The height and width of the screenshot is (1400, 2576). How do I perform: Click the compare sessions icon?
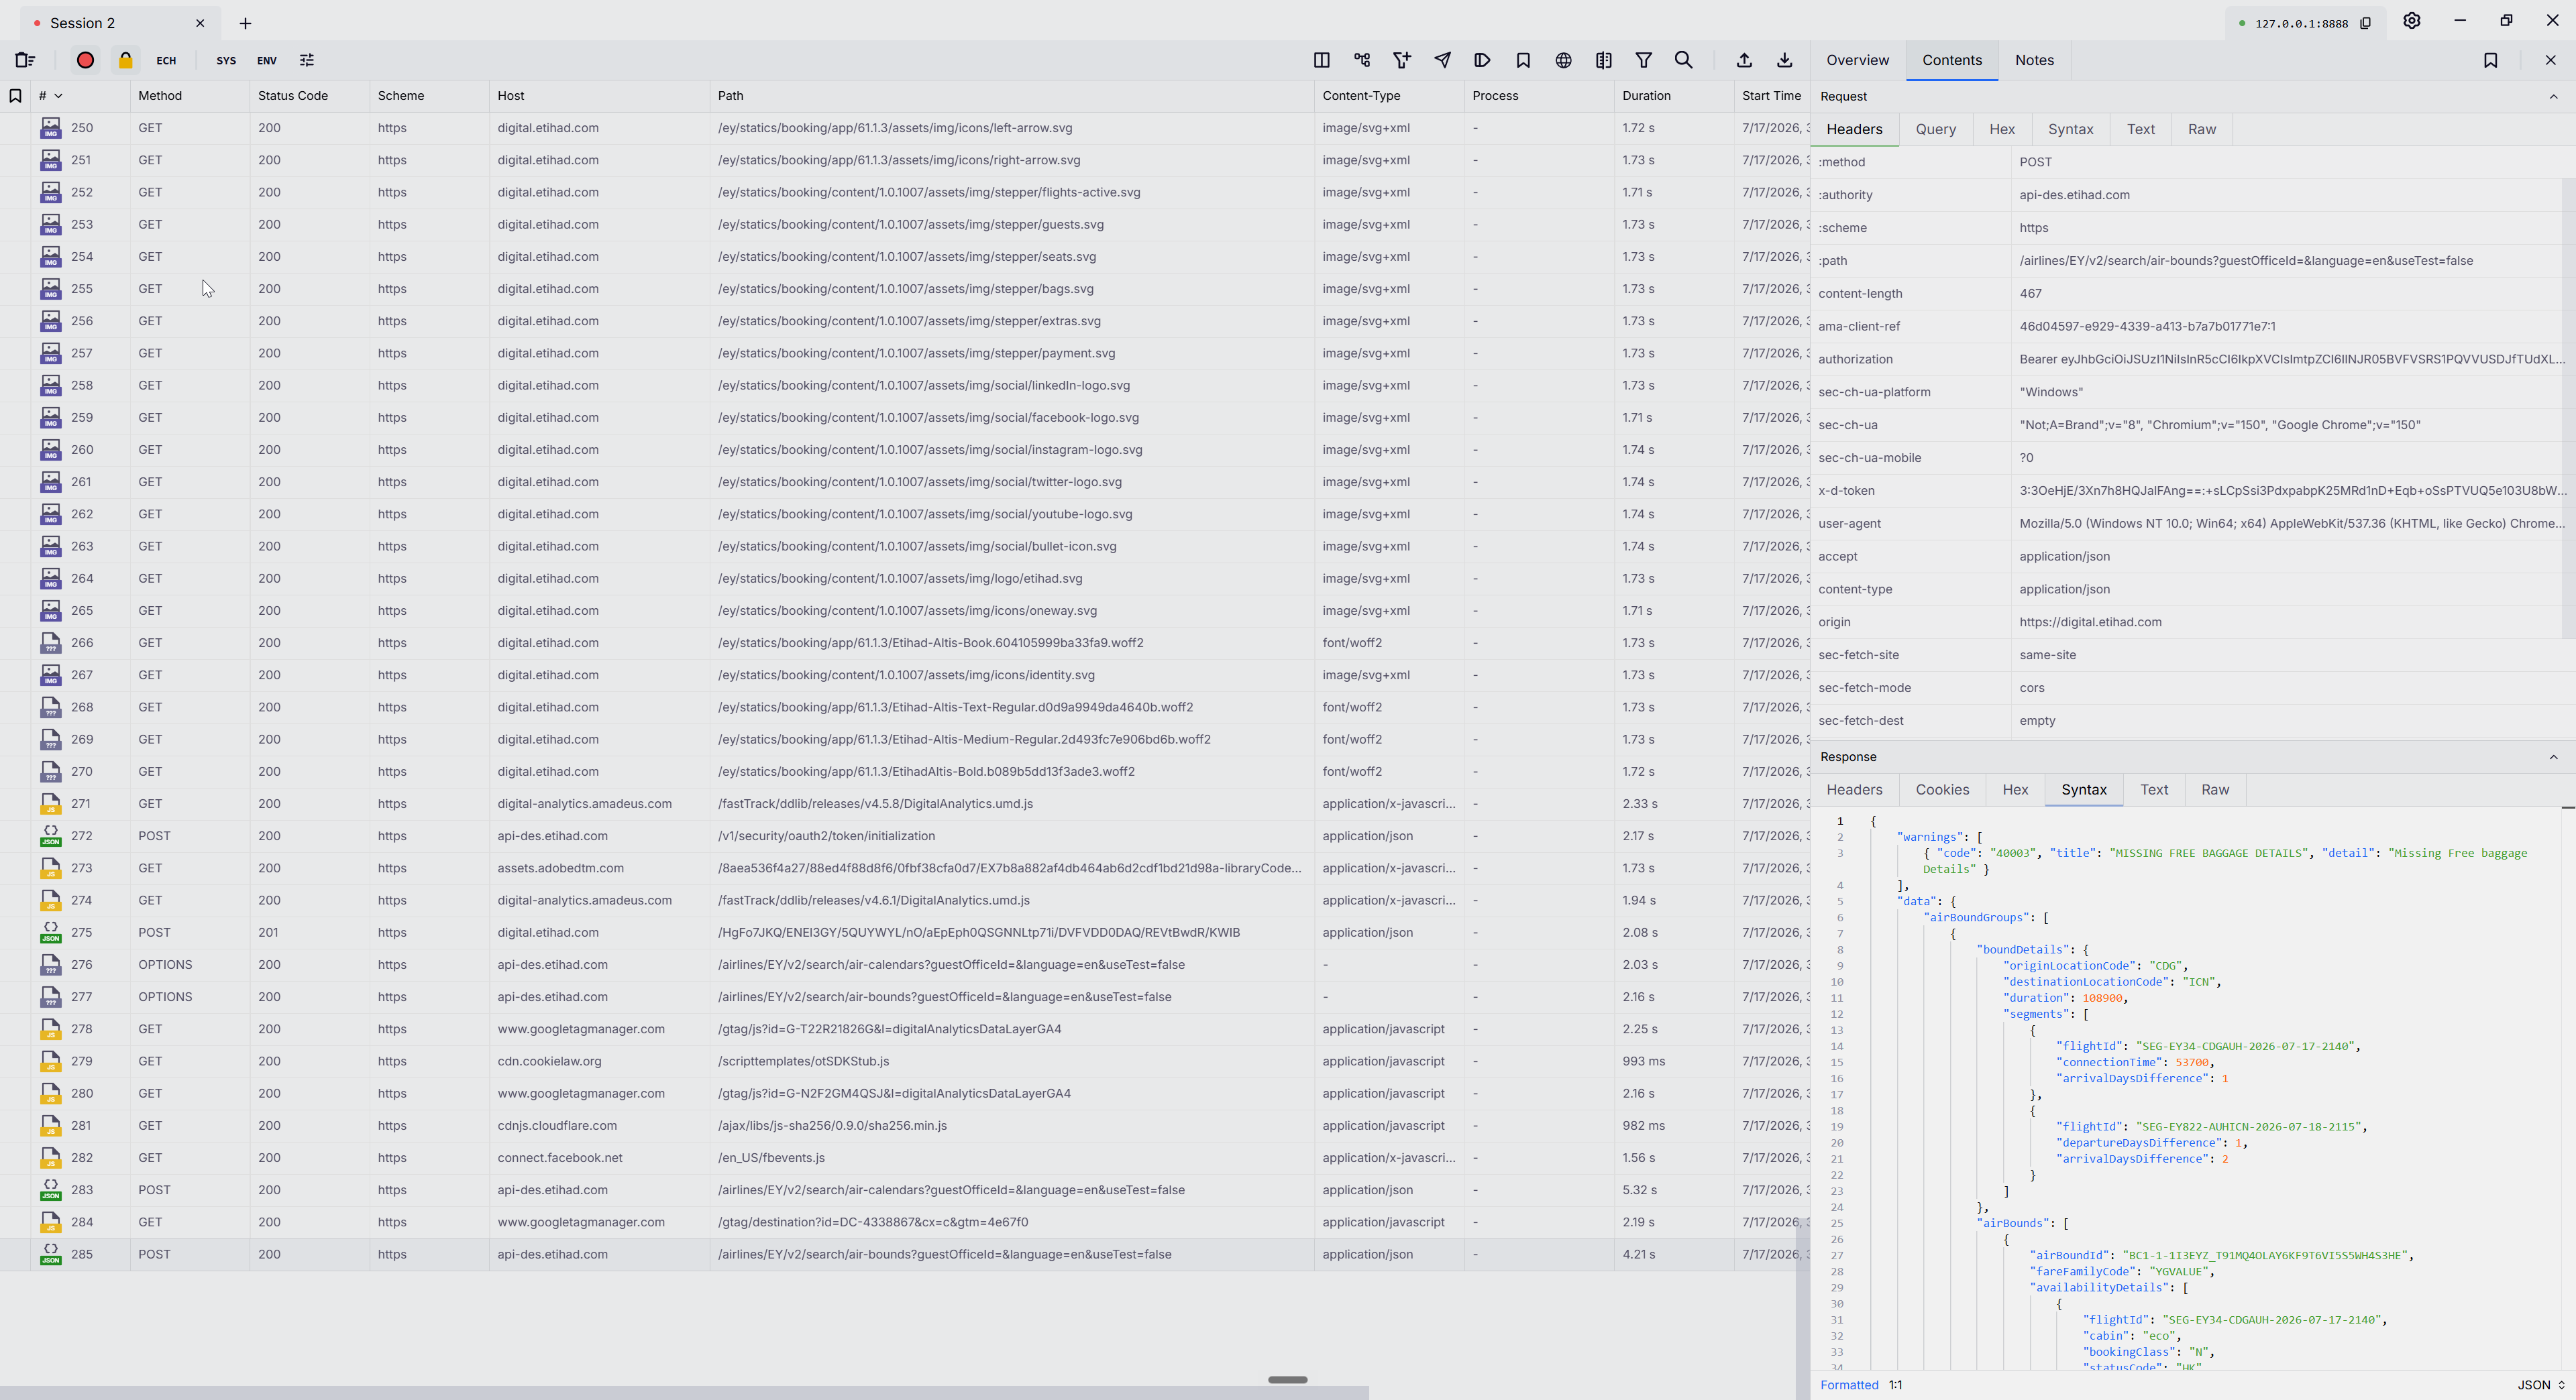(1603, 60)
